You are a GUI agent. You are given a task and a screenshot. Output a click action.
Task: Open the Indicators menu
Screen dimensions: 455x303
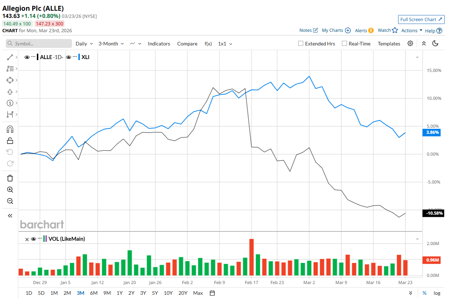point(159,44)
